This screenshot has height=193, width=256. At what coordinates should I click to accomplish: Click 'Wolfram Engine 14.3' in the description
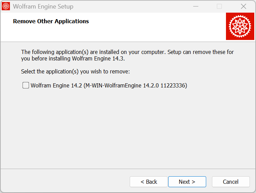coord(98,58)
